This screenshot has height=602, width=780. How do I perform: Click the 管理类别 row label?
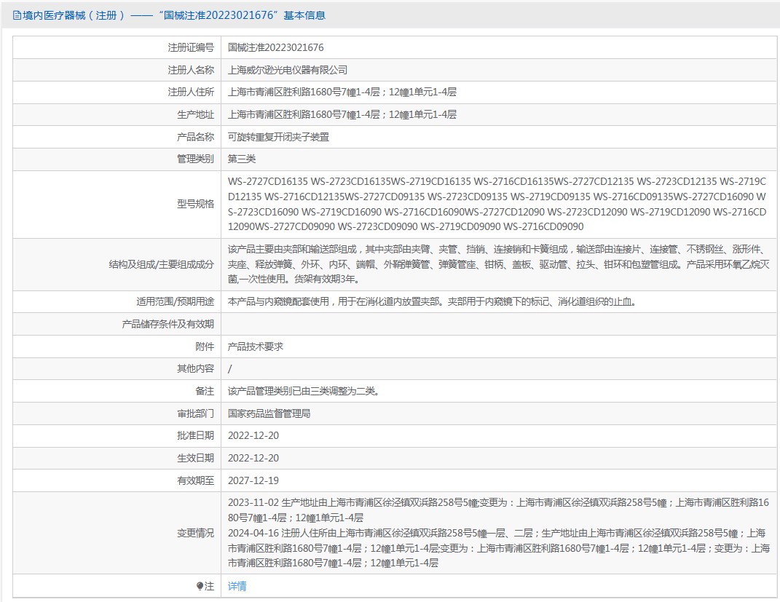(195, 159)
